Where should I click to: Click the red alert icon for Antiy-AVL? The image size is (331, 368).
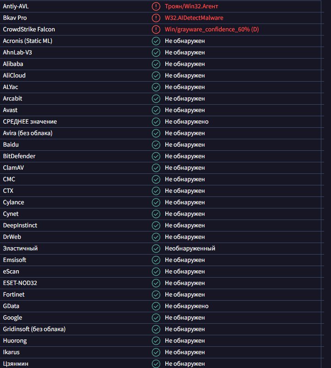point(156,6)
